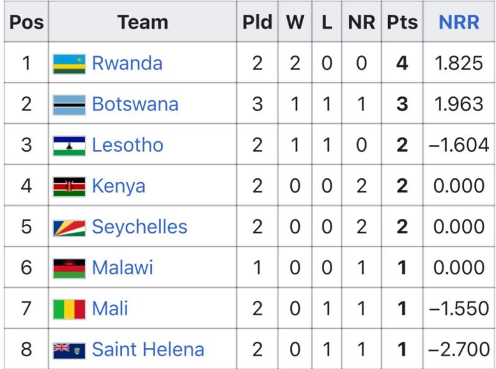Click Rwanda's NRR value 1.825

click(x=459, y=63)
